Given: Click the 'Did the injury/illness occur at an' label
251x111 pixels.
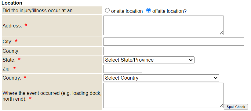Looking at the screenshot, I should click(38, 11).
